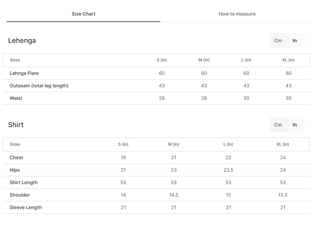Screen dimensions: 315x233
Task: Switch Shirt units to Cm
Action: pos(278,125)
